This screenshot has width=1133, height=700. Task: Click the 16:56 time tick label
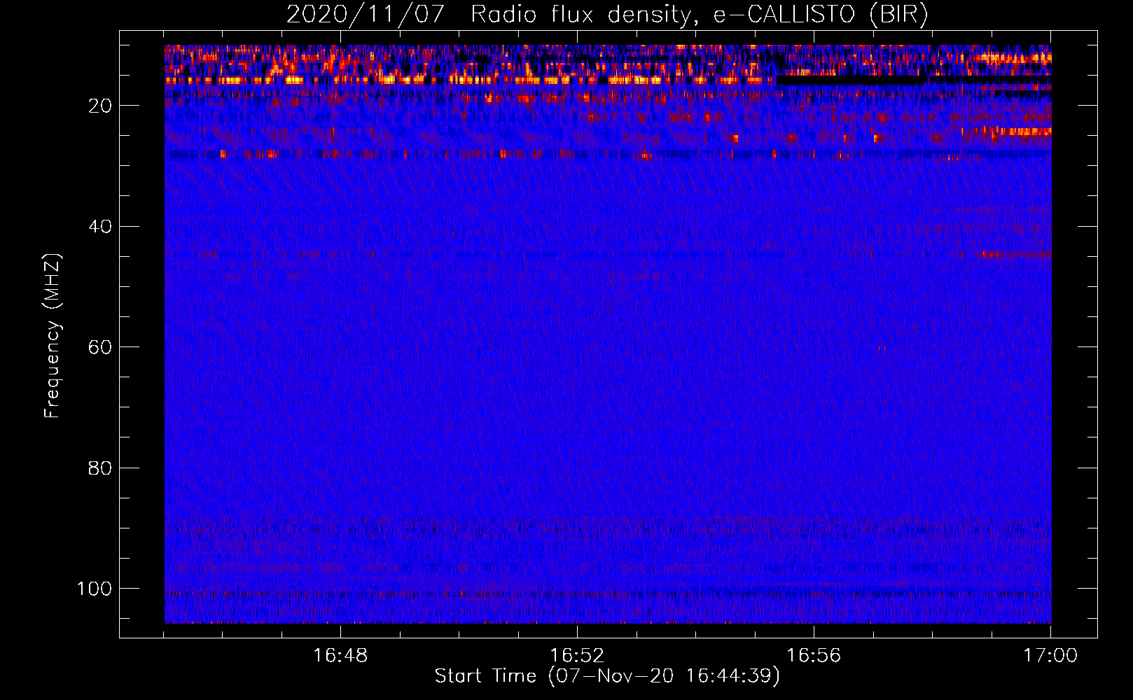click(814, 656)
